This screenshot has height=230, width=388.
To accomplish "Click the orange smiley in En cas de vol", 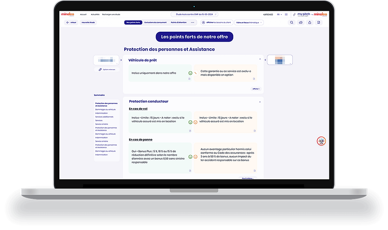I will [x=196, y=122].
